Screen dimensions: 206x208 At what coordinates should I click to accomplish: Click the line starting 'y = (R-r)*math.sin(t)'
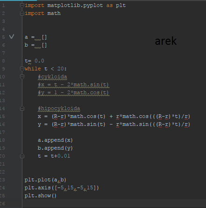tap(114, 125)
